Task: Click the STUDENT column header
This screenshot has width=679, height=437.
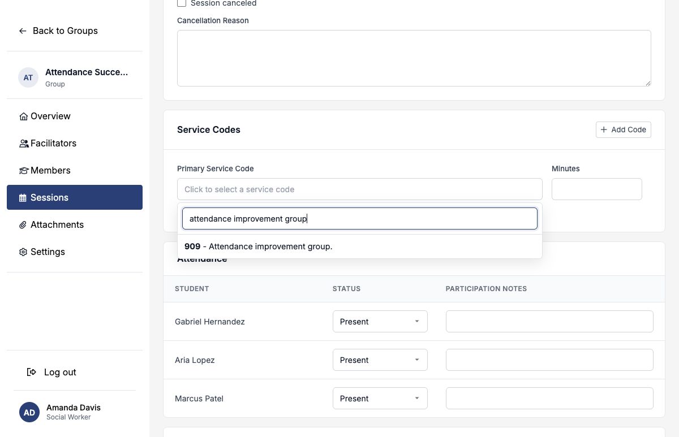Action: click(x=192, y=289)
